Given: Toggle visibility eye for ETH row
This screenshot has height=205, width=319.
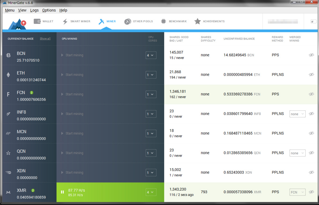Looking at the screenshot, I should click(311, 74).
